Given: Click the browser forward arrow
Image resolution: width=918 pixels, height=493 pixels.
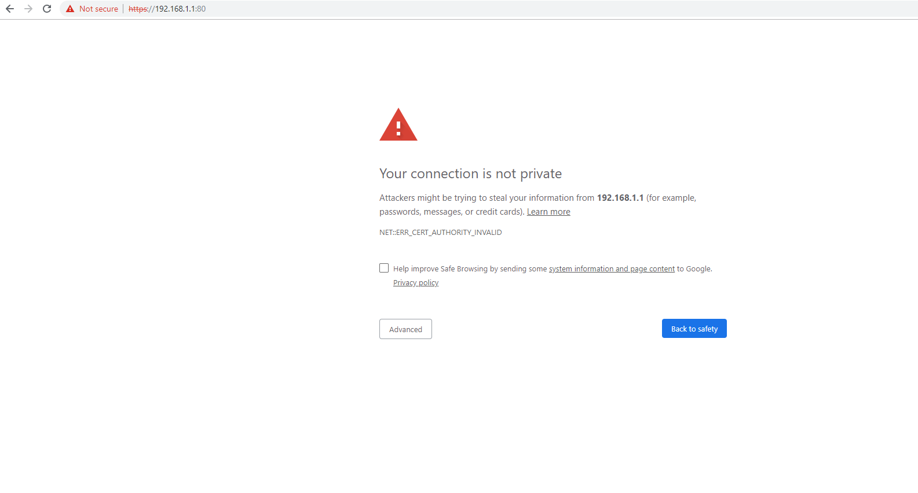Looking at the screenshot, I should pyautogui.click(x=28, y=9).
